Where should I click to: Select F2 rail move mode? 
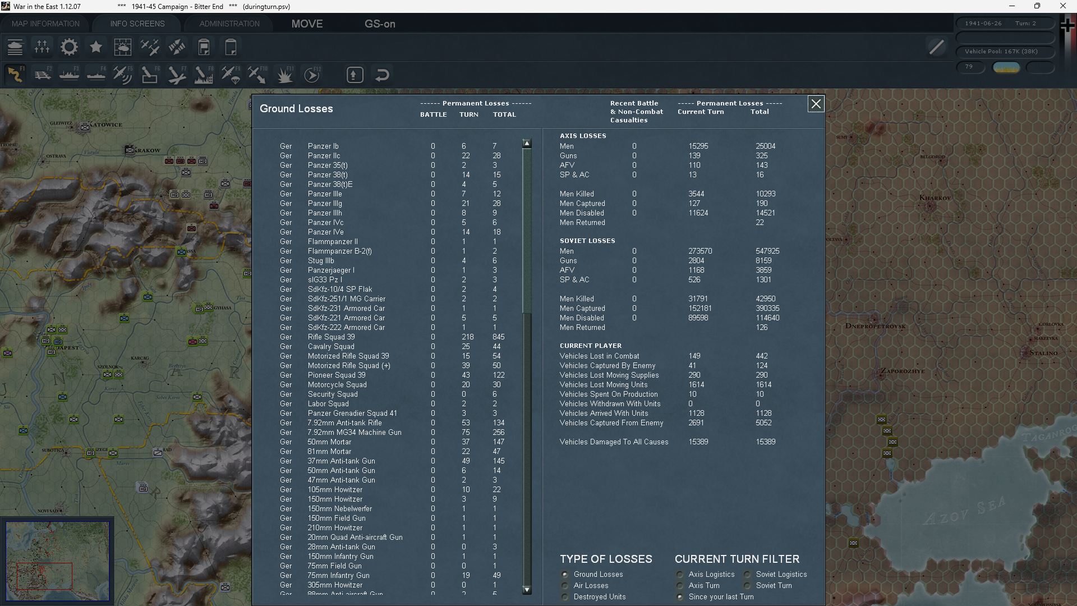click(x=42, y=75)
